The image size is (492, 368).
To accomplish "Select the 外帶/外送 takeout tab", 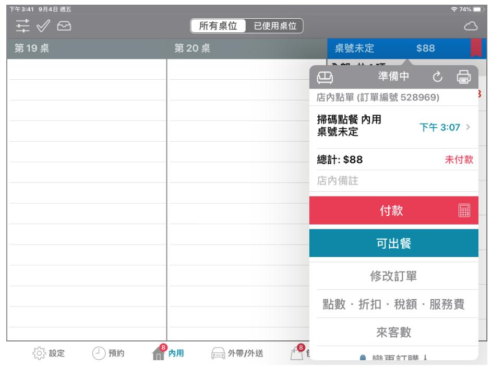I will coord(237,353).
